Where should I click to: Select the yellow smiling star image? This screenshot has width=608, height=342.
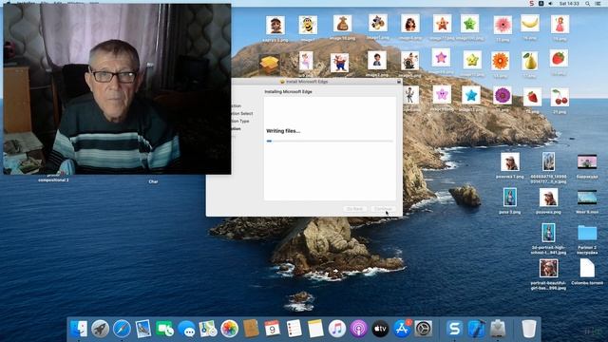pos(472,60)
